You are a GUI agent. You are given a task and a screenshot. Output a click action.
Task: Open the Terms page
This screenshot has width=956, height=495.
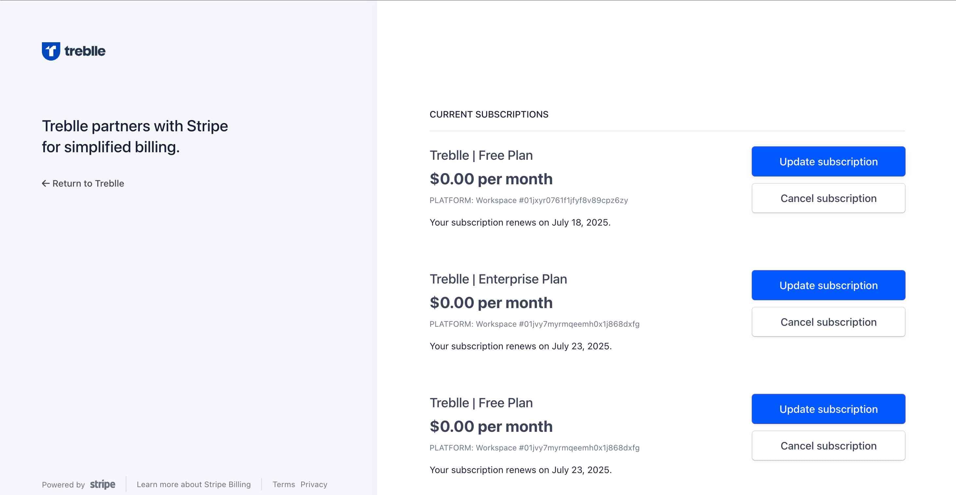click(284, 484)
